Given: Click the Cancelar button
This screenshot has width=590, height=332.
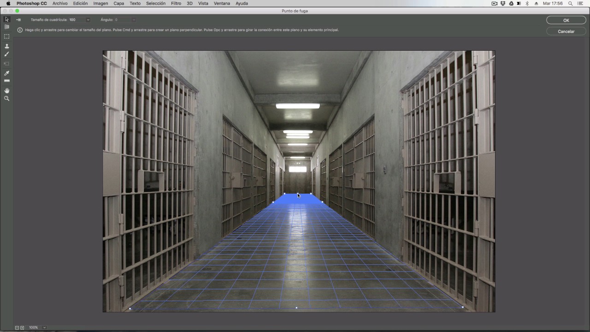Looking at the screenshot, I should pyautogui.click(x=566, y=31).
